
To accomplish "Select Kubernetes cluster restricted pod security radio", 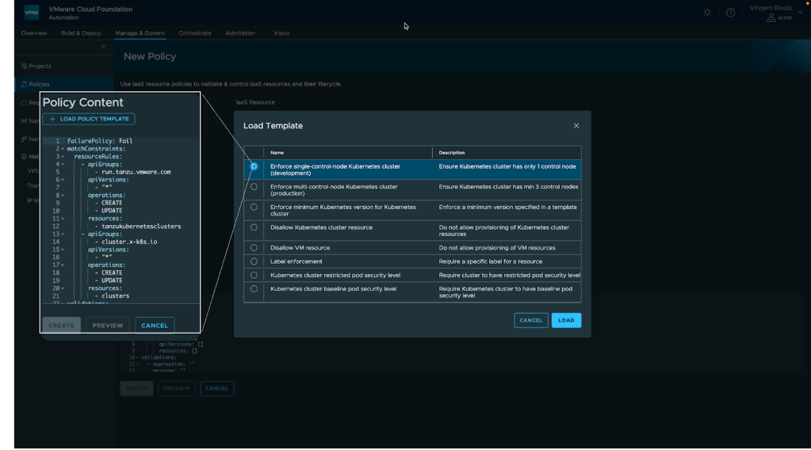I will [254, 276].
